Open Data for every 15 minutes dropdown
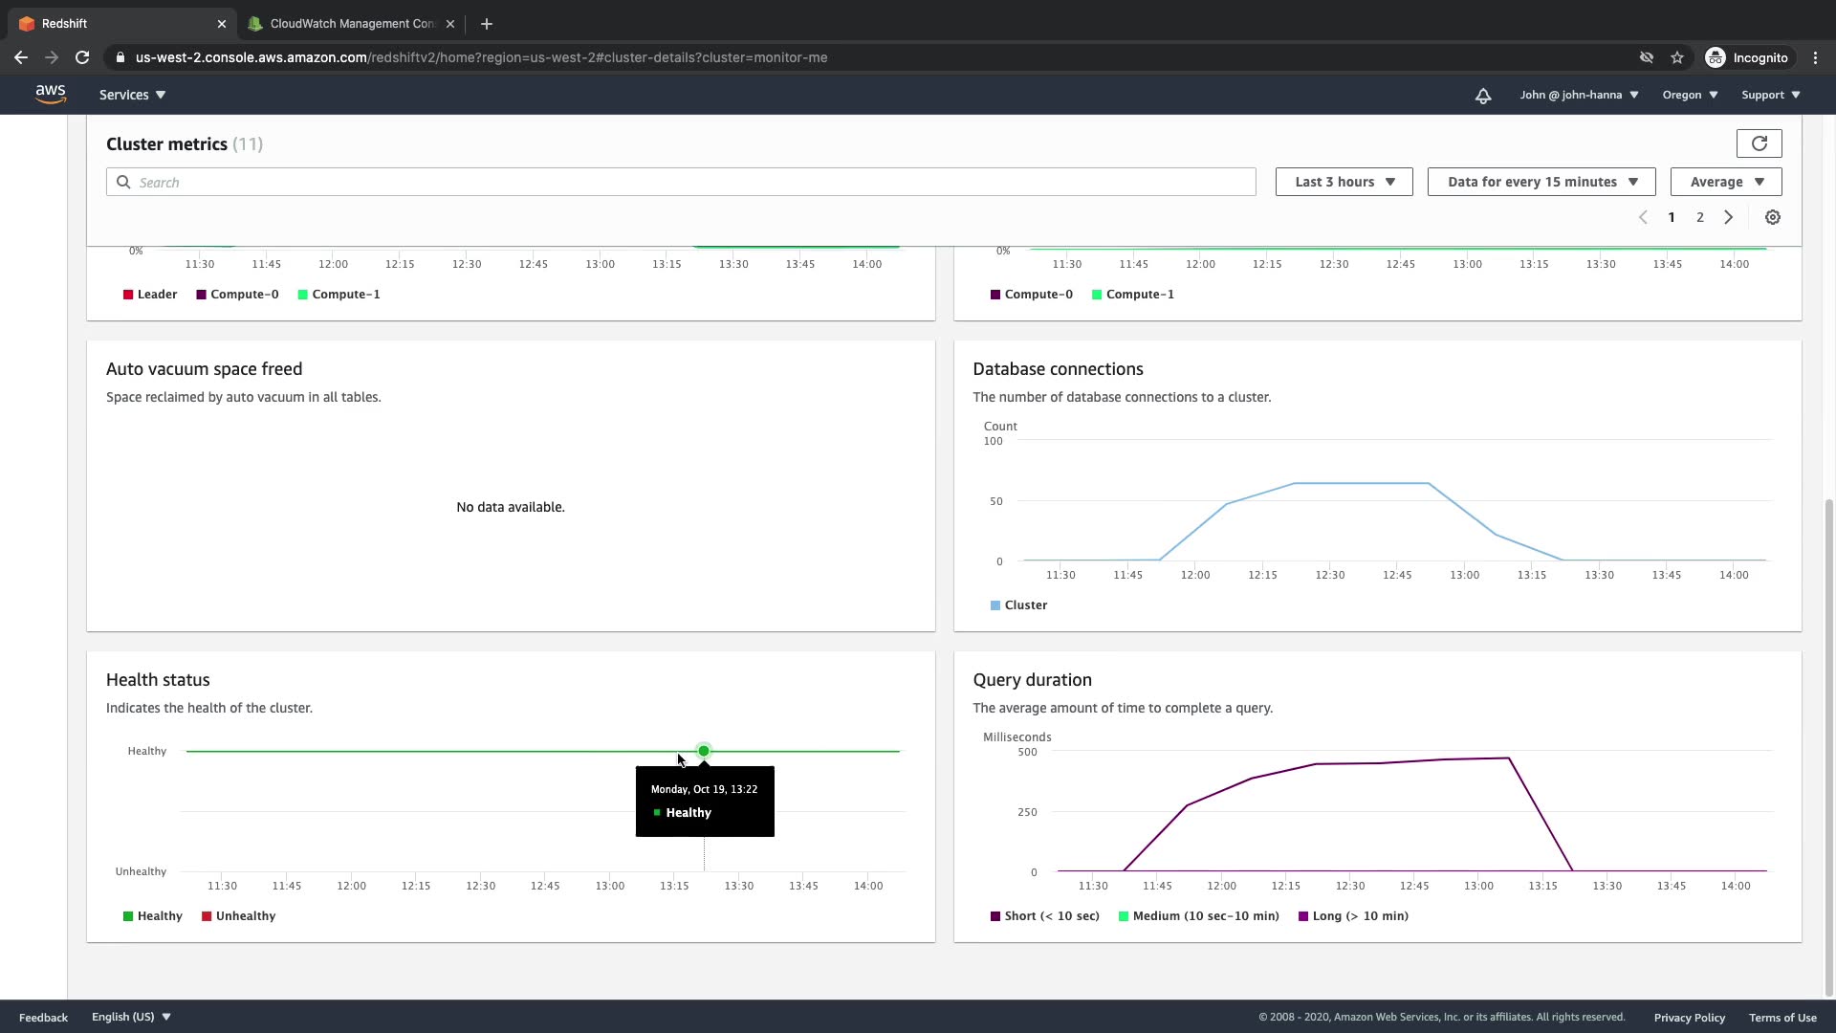 coord(1541,182)
